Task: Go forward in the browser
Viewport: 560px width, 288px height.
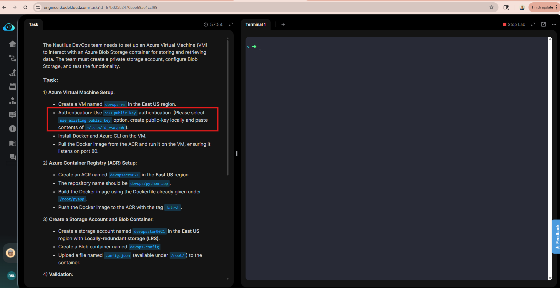Action: click(x=15, y=7)
